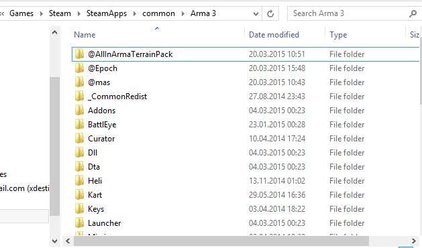Select the Dta folder name

[x=94, y=166]
